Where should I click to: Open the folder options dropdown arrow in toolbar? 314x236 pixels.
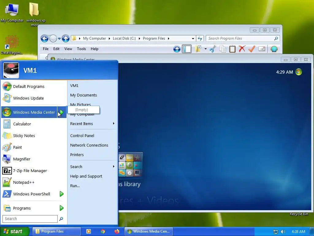205,49
